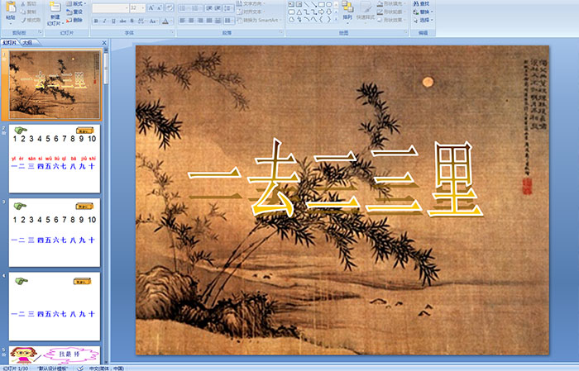Select slide 2 thumbnail with pinyin
This screenshot has width=579, height=371.
pyautogui.click(x=55, y=159)
